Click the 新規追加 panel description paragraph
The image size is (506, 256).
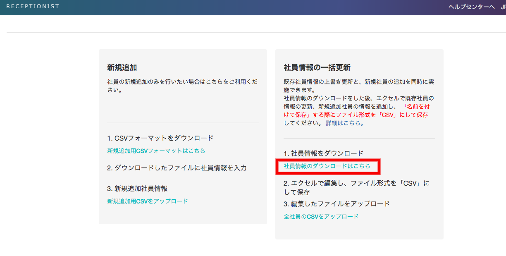[182, 86]
